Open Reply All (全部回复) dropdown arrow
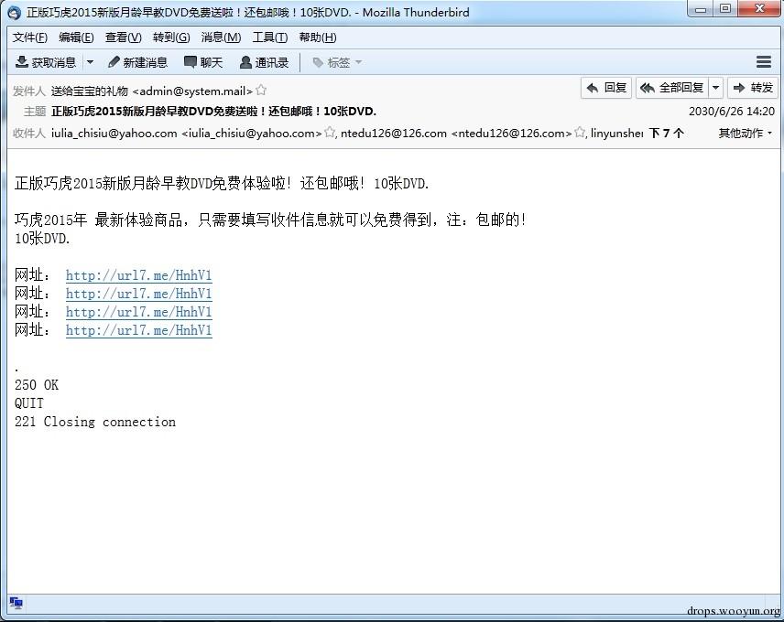 (716, 88)
